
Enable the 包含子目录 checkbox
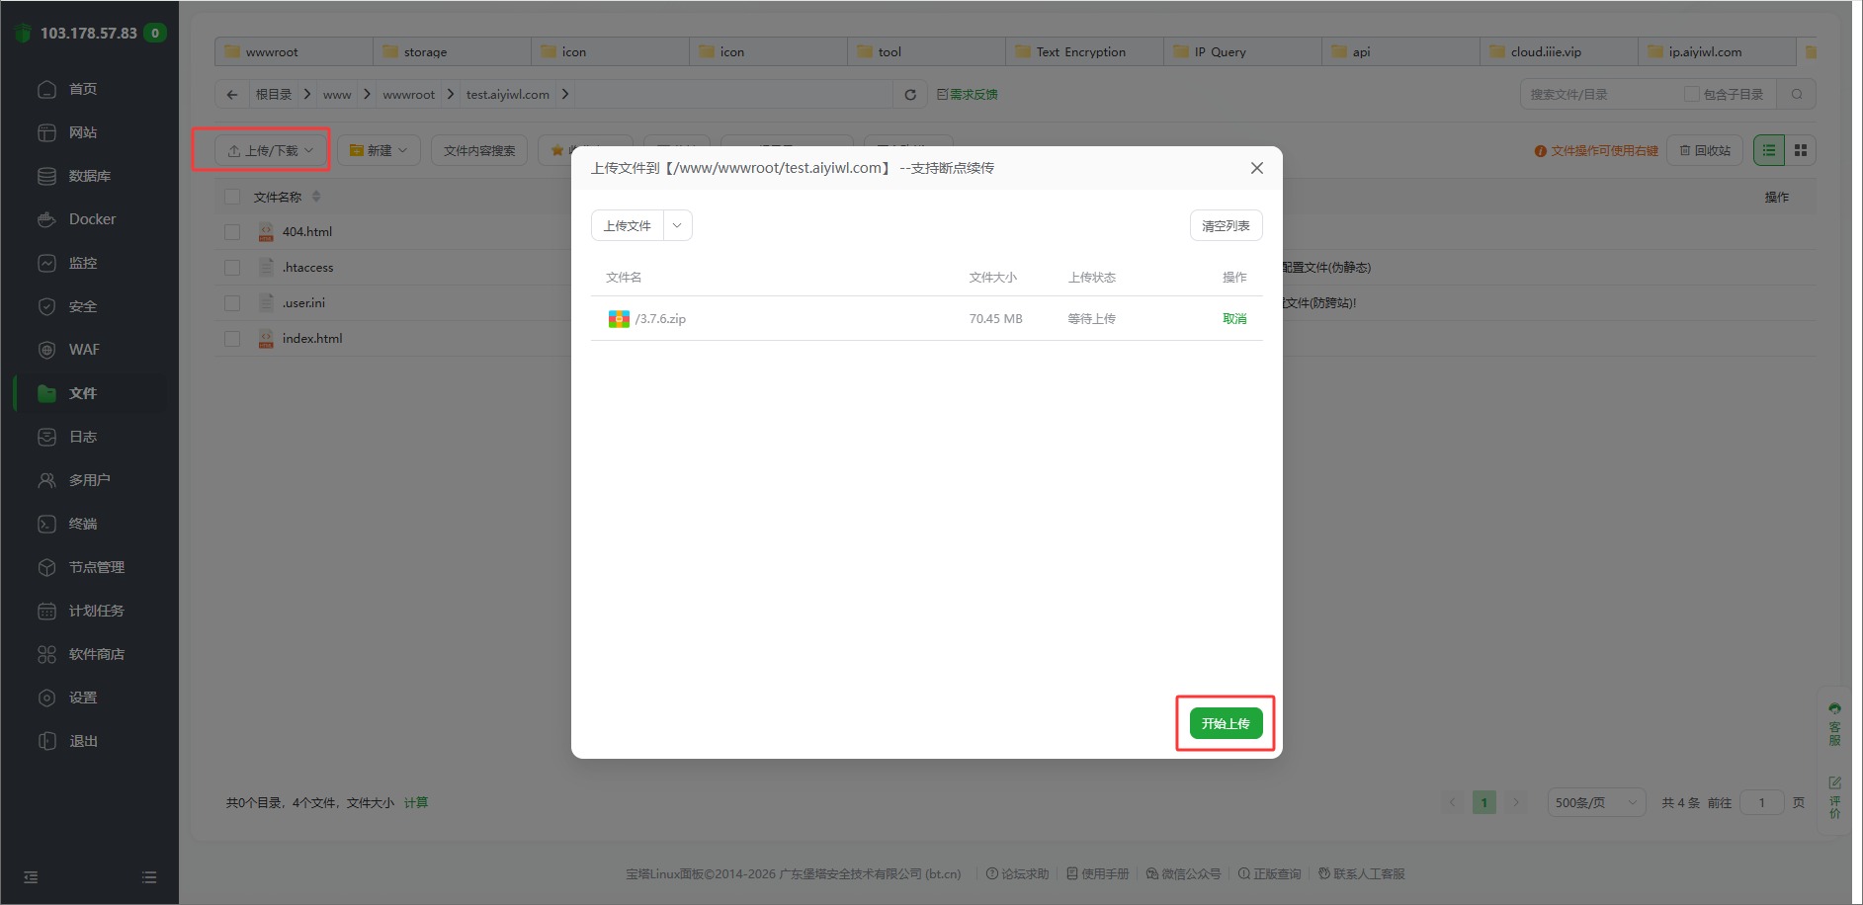(x=1691, y=95)
